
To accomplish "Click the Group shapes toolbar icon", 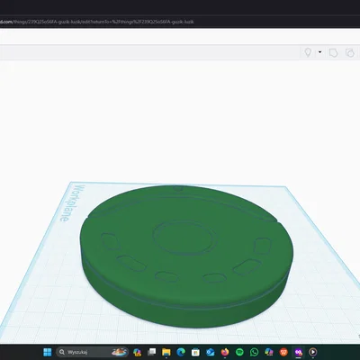I will tap(333, 53).
